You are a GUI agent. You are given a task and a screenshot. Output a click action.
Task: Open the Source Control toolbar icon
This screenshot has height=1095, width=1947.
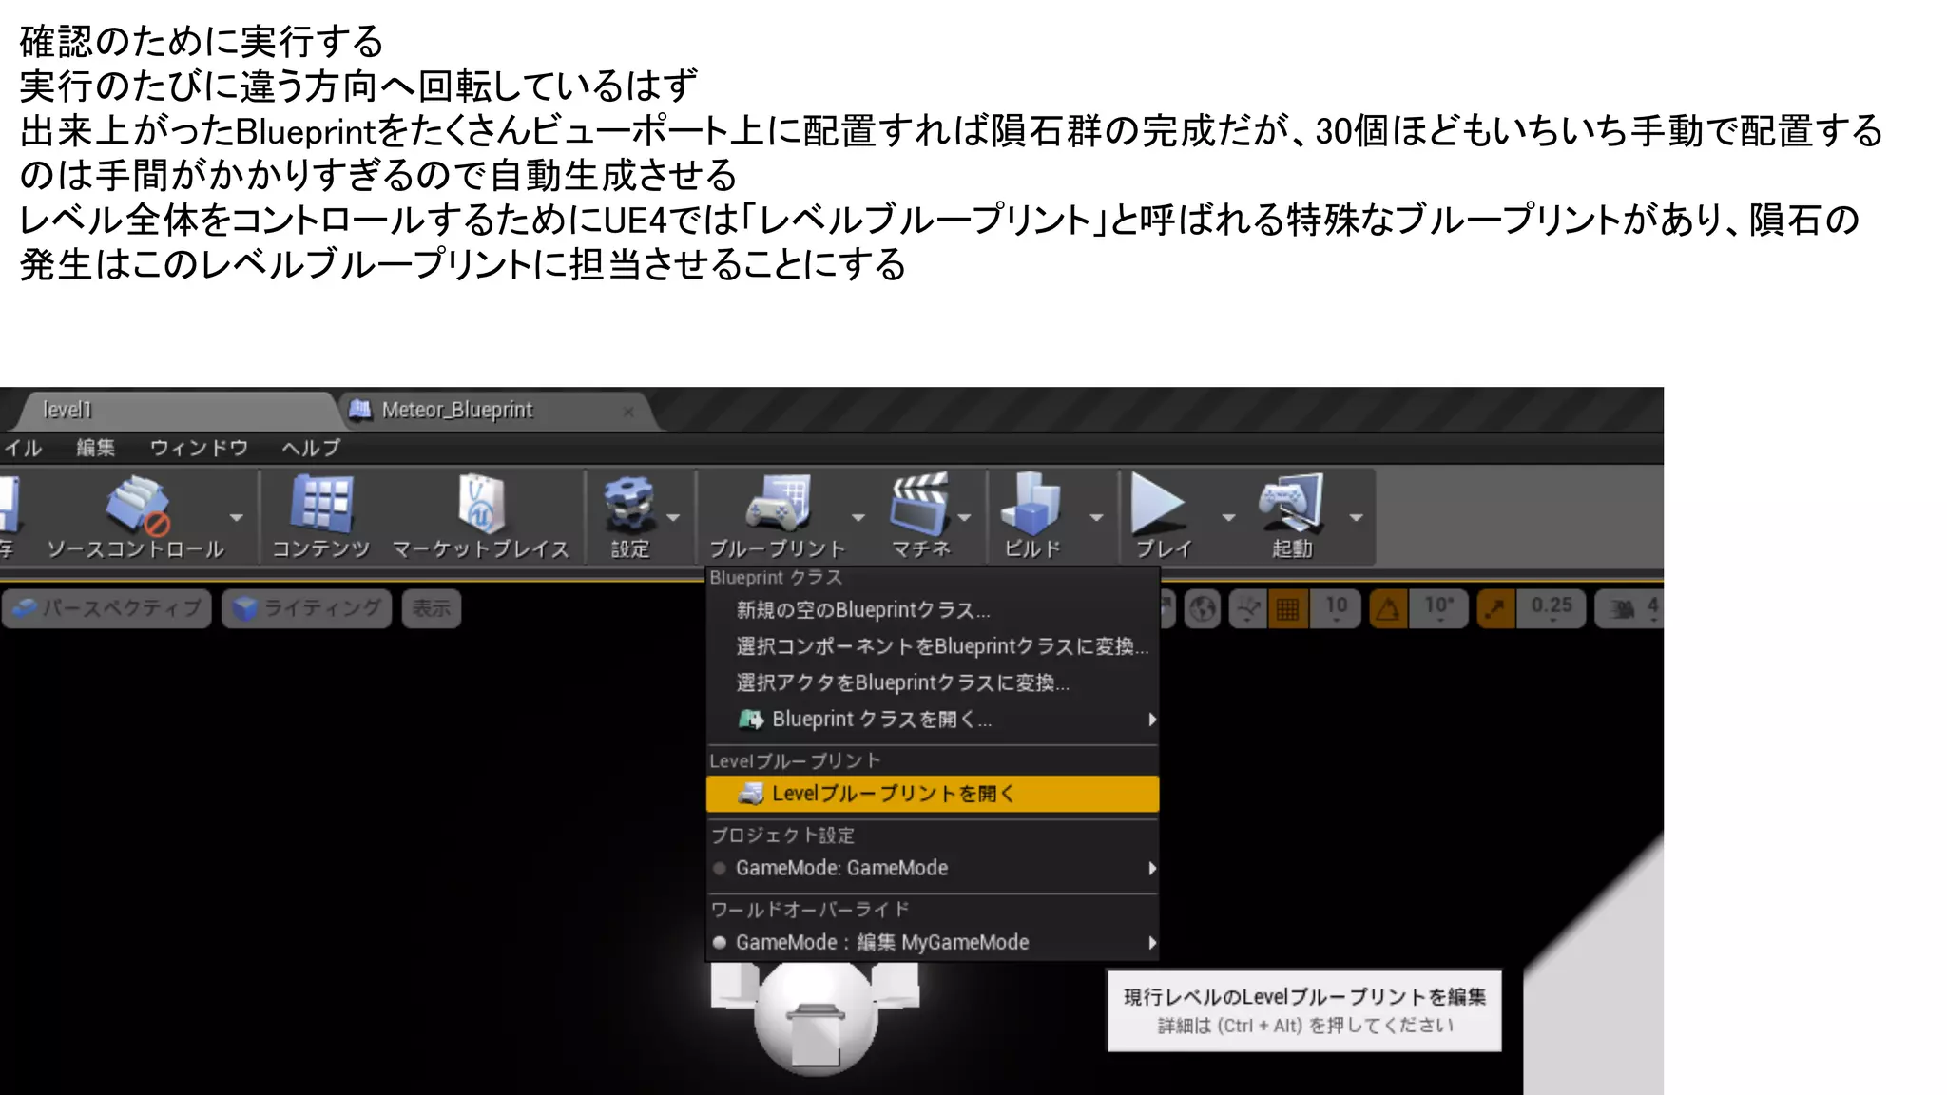pyautogui.click(x=137, y=504)
